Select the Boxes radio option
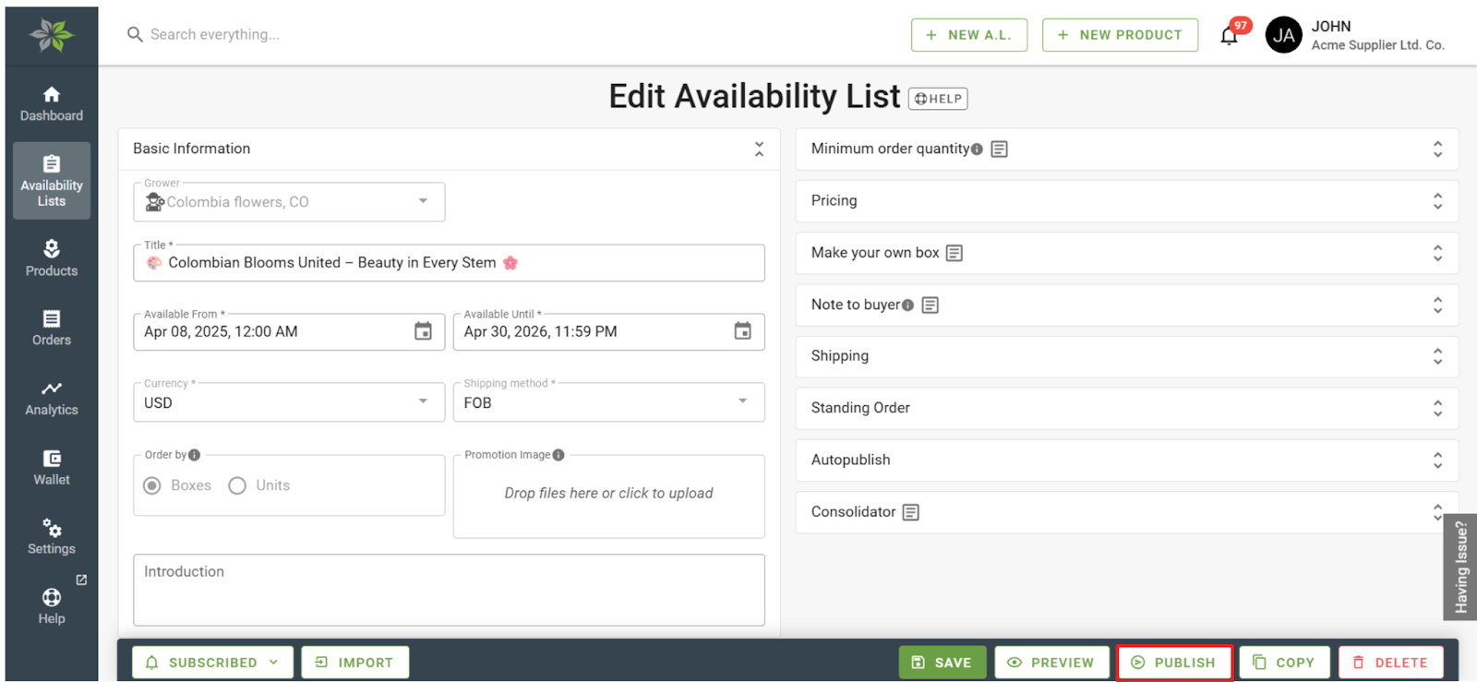 click(153, 485)
